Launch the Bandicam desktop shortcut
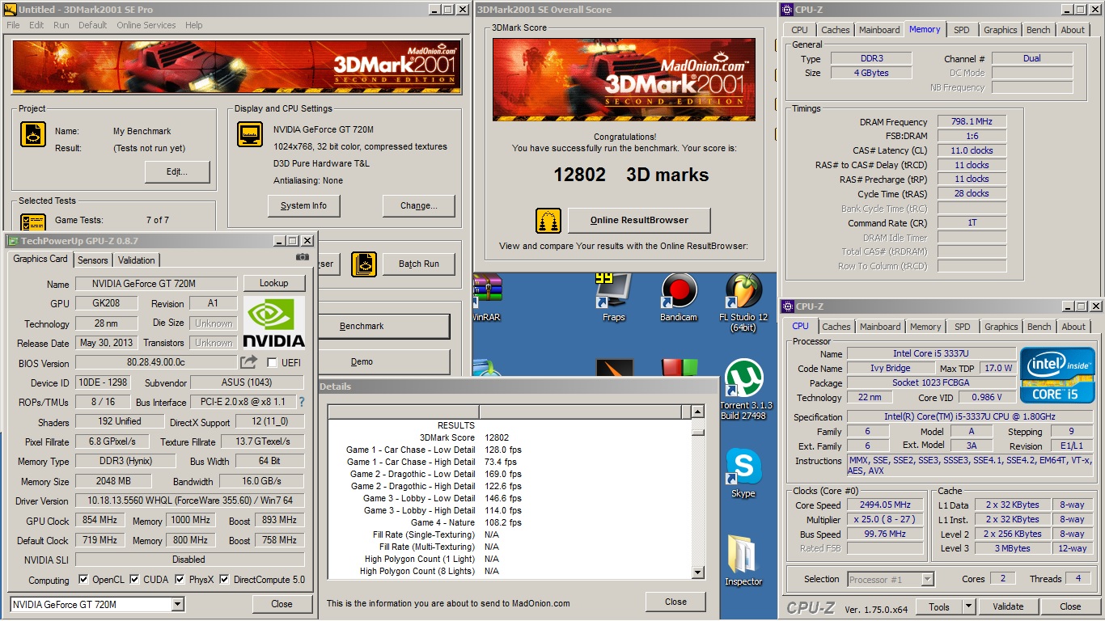 (x=679, y=298)
